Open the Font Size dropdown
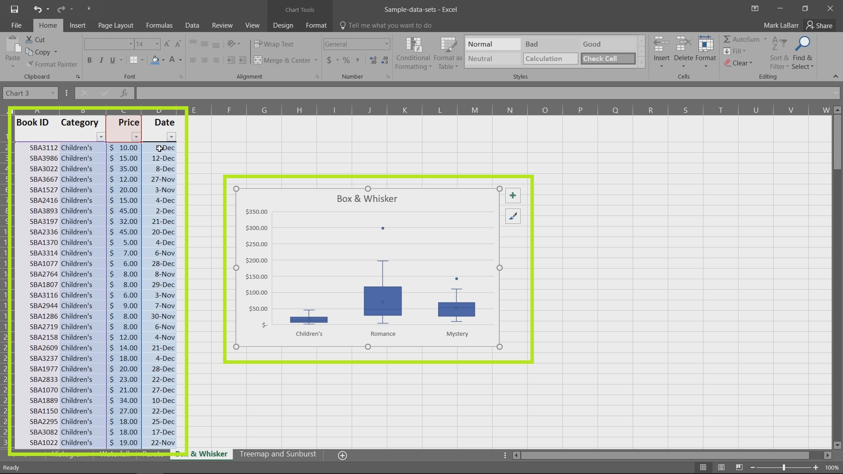Image resolution: width=843 pixels, height=474 pixels. pos(156,44)
